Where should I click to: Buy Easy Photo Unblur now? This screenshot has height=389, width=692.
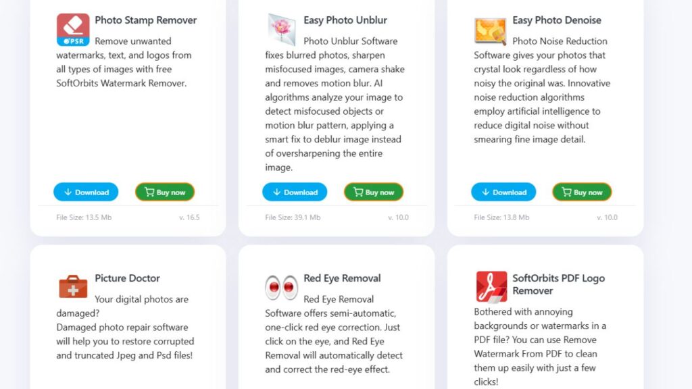[x=373, y=192]
